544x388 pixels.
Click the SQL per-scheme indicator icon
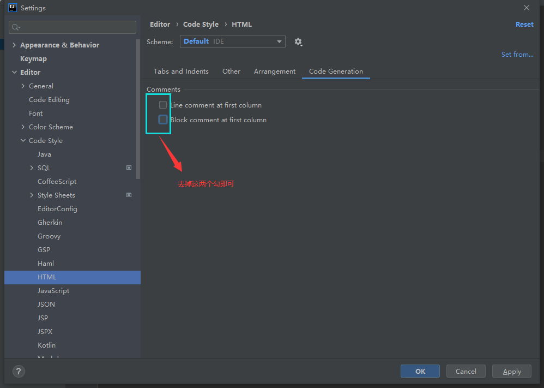pyautogui.click(x=129, y=168)
